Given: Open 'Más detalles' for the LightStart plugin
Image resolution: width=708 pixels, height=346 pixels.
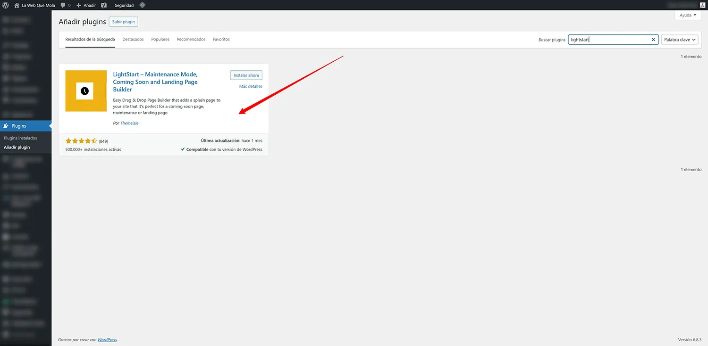Looking at the screenshot, I should [250, 86].
